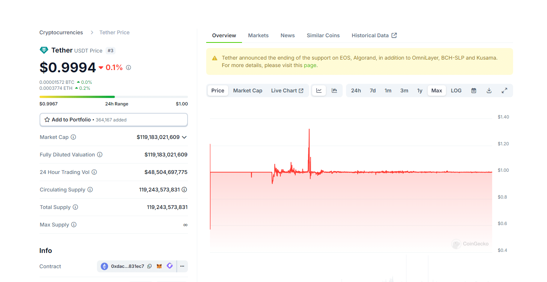
Task: Select the 1y time range
Action: [420, 91]
